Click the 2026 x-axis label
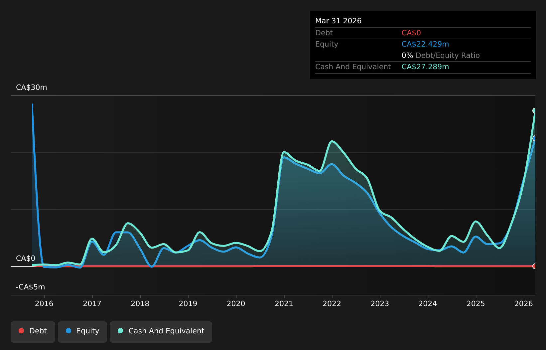Viewport: 546px width, 350px height. (524, 303)
